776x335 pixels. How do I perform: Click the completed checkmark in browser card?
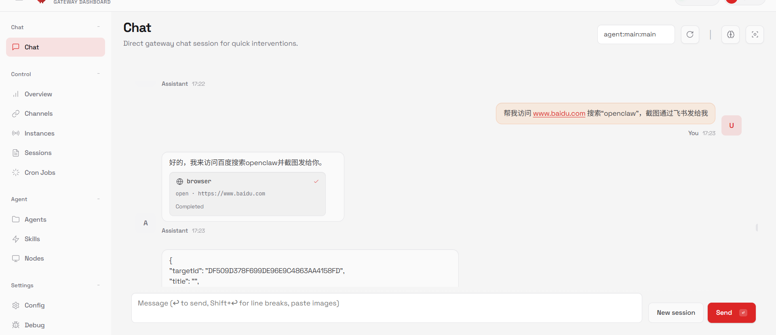tap(316, 182)
